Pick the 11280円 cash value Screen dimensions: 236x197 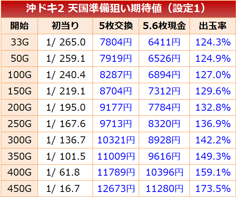tap(165, 189)
